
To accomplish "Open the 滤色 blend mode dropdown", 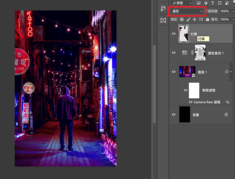I will [187, 11].
